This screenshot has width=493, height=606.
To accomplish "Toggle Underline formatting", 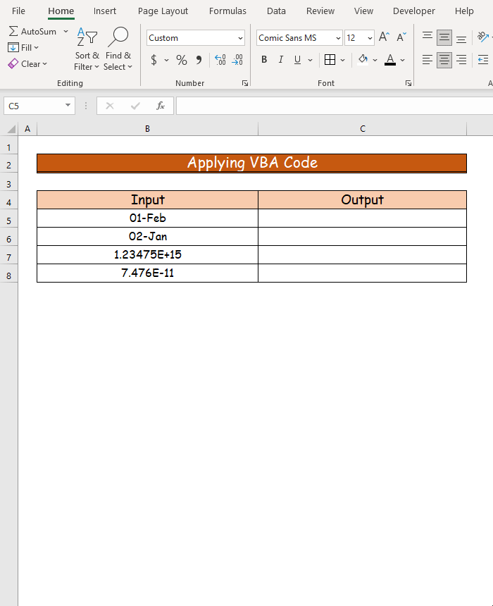I will pos(297,59).
